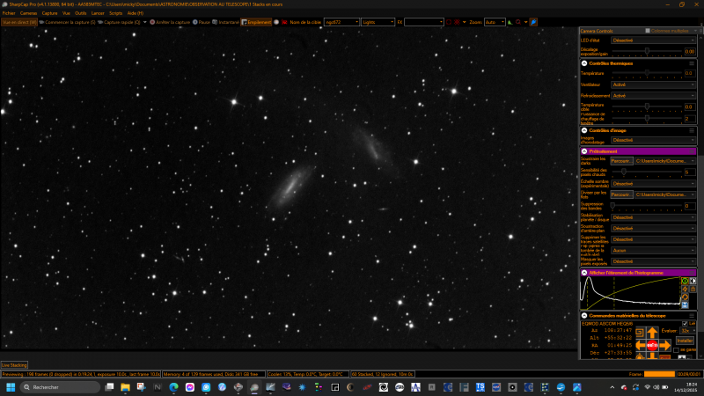Collapse the Contrôles thermiques section
This screenshot has width=704, height=396.
pyautogui.click(x=584, y=63)
